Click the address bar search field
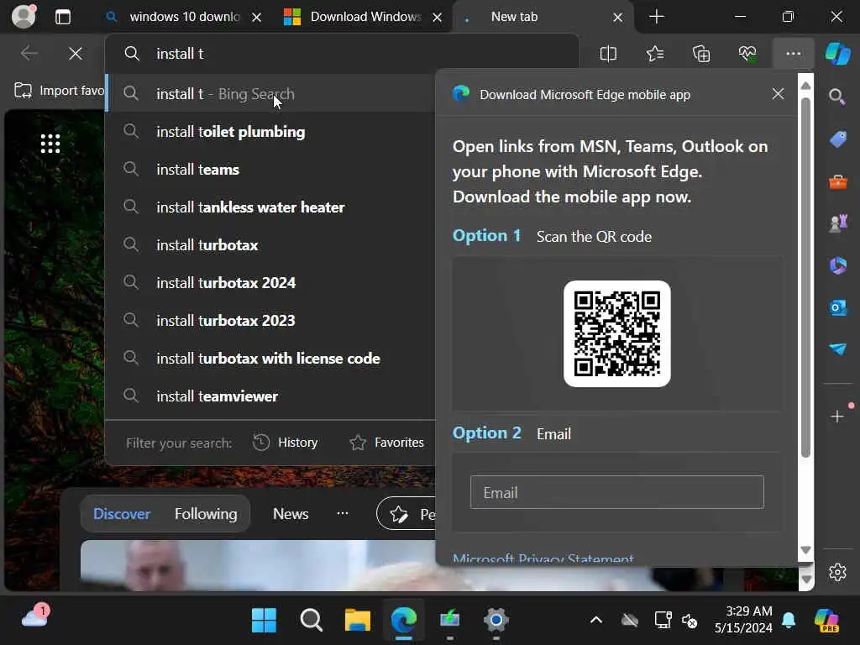 coord(343,54)
